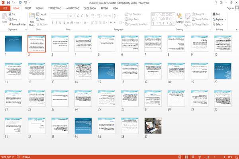The height and width of the screenshot is (159, 239).
Task: Start slideshow from beginning via quick access icon
Action: 25,2
